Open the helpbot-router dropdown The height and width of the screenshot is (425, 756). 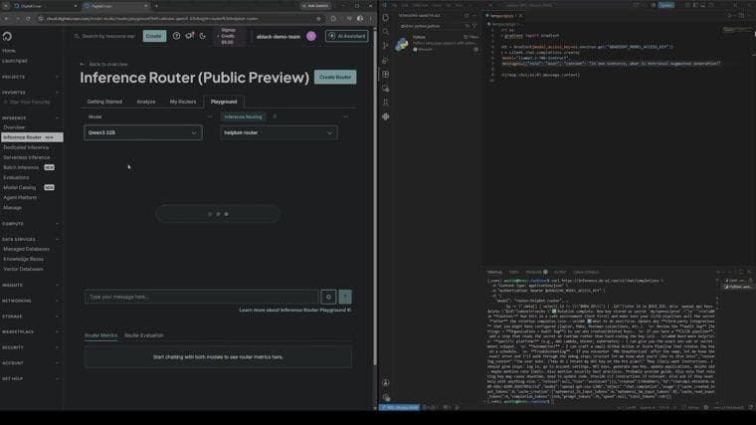pyautogui.click(x=279, y=132)
